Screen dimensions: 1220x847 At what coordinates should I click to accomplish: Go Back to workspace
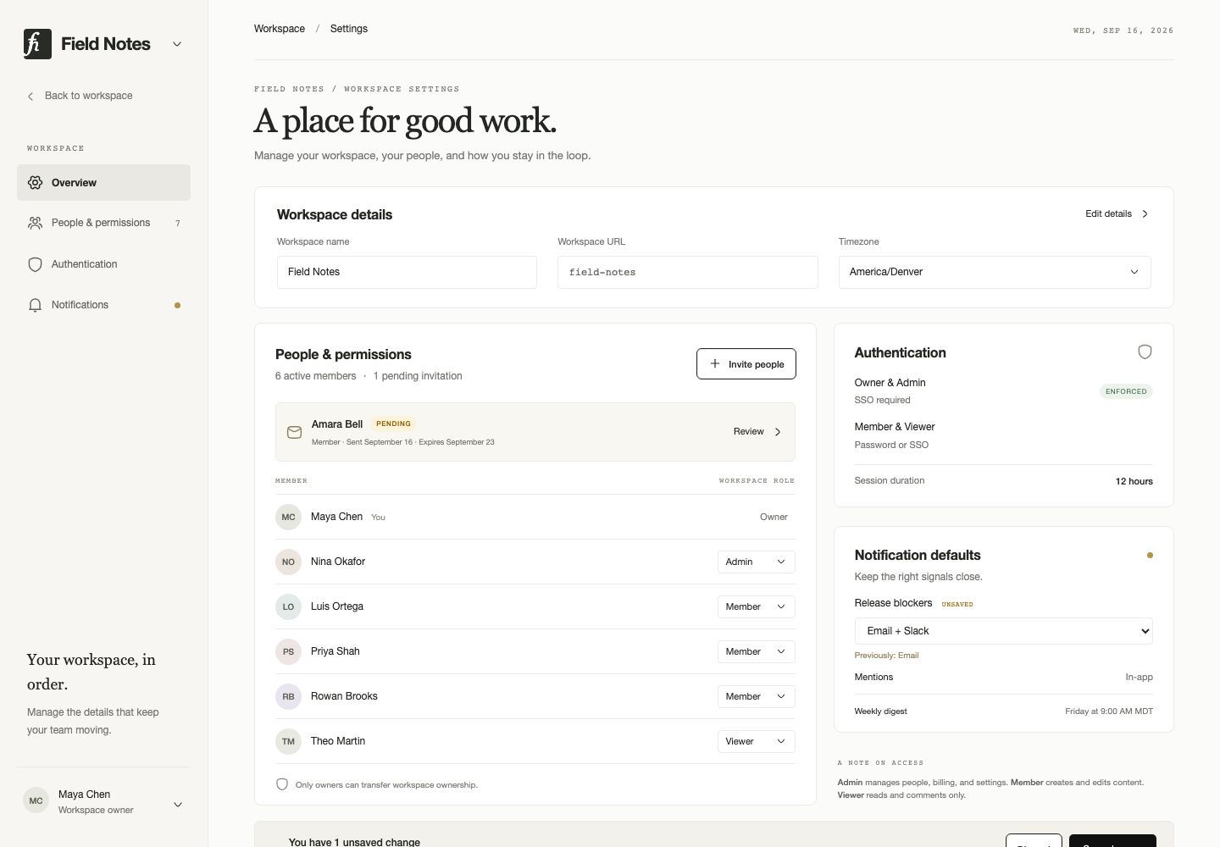80,96
